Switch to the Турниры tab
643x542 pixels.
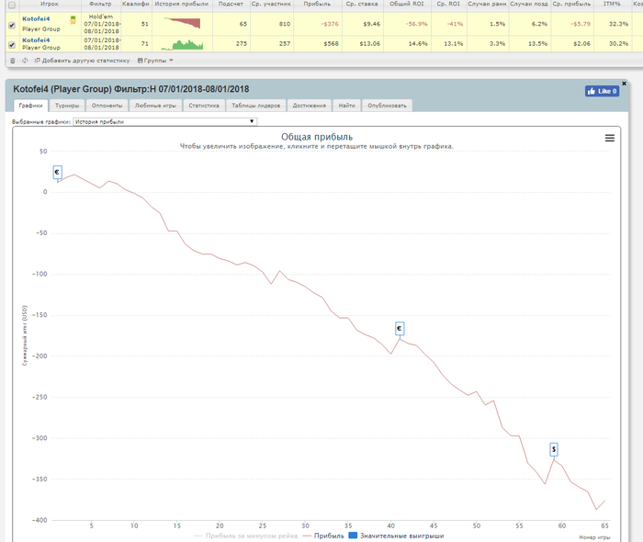click(x=67, y=106)
